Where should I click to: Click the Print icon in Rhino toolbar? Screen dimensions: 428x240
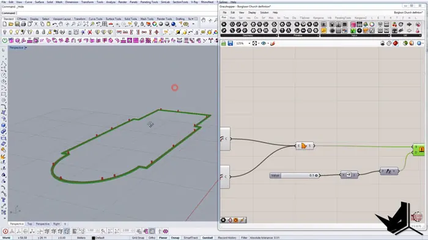[23, 24]
